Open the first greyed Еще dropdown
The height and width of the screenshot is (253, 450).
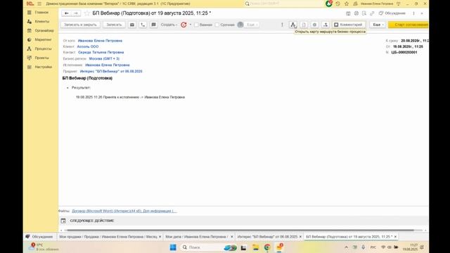pos(252,25)
